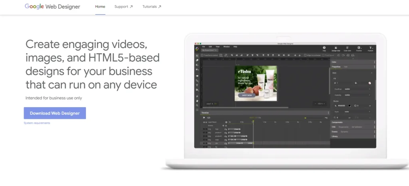Viewport: 409px width, 186px height.
Task: Open the Events panel tab
Action: 334,132
